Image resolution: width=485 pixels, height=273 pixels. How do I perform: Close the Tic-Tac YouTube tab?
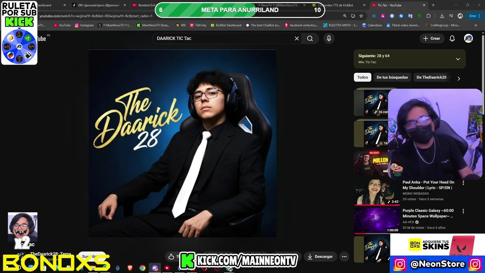click(x=424, y=5)
